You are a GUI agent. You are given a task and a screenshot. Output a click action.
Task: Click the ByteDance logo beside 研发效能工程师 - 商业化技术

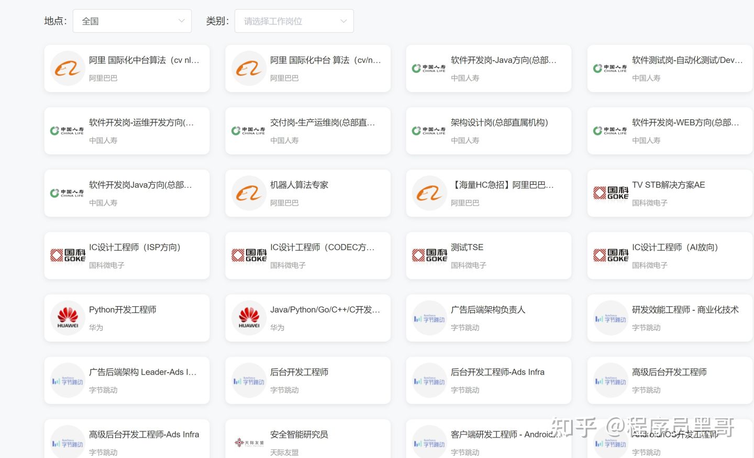611,318
